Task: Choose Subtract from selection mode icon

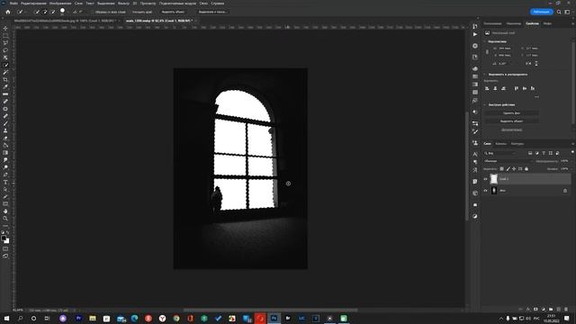Action: [x=52, y=12]
